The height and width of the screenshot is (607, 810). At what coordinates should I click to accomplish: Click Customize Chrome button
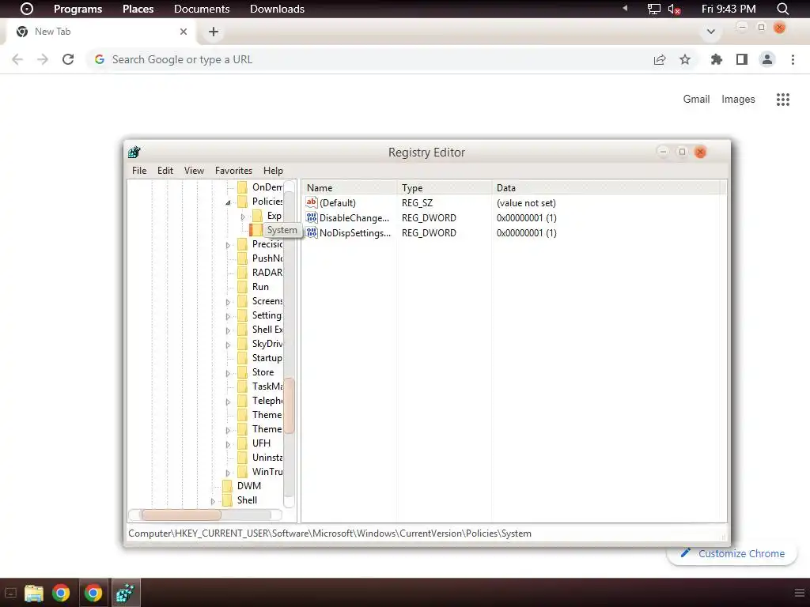732,553
